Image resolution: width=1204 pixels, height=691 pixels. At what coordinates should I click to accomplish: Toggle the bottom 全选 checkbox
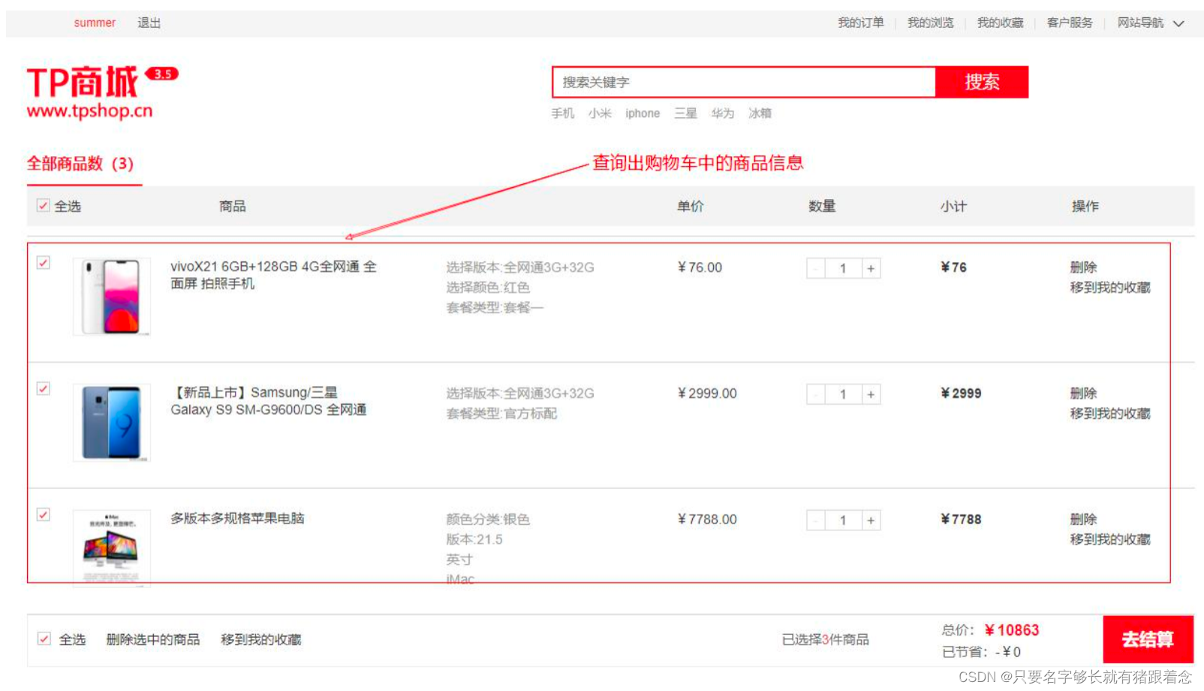(44, 639)
